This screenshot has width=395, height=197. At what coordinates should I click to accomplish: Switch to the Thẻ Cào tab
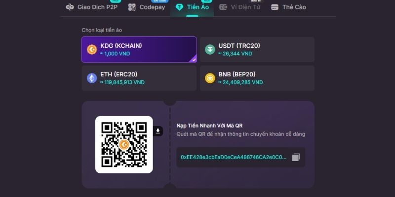pyautogui.click(x=289, y=7)
